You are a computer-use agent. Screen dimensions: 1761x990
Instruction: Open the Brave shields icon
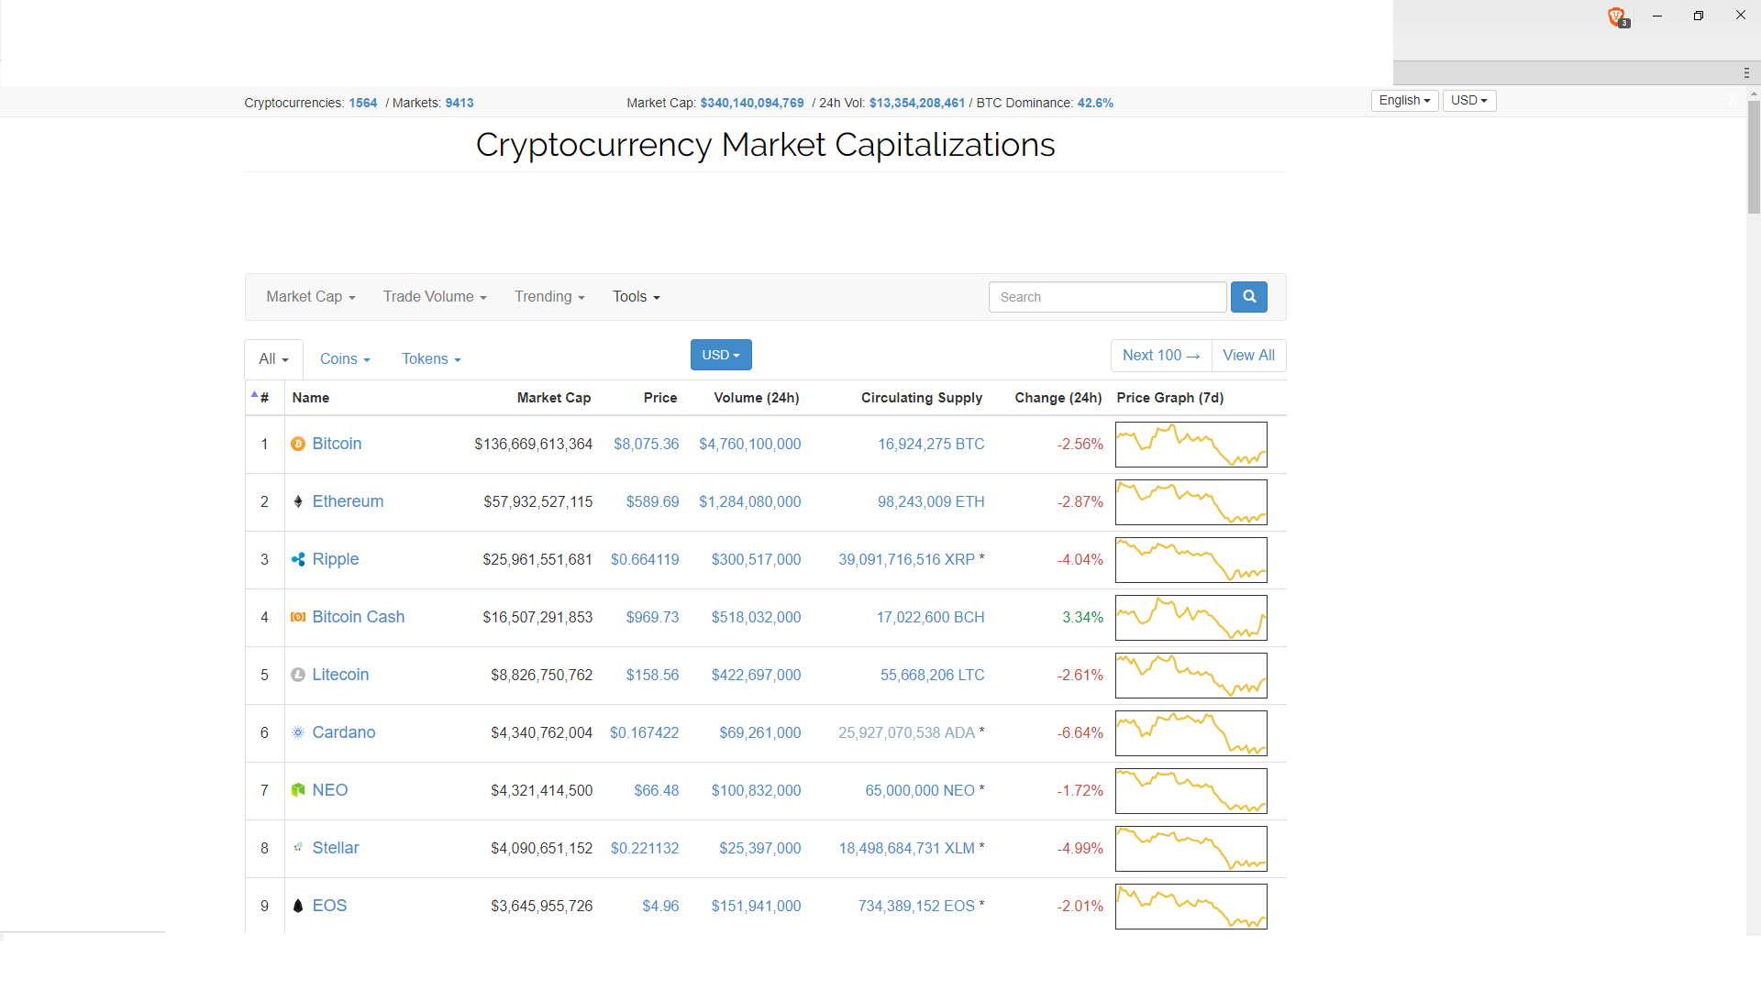1617,16
